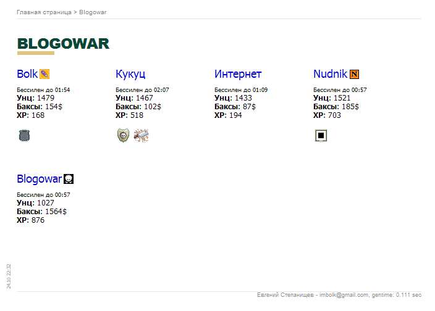
Task: Open the Blogowar player link
Action: 39,179
